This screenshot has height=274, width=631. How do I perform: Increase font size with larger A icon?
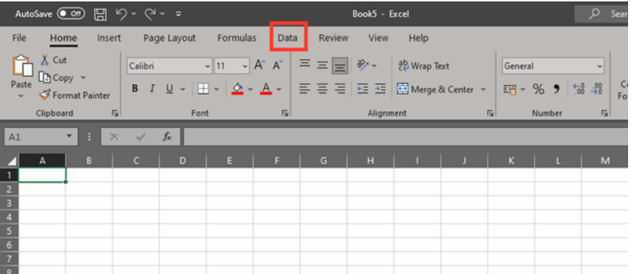tap(260, 65)
